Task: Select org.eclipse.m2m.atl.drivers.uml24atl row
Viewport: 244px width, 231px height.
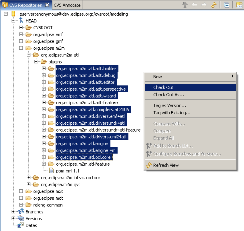Action: [92, 137]
